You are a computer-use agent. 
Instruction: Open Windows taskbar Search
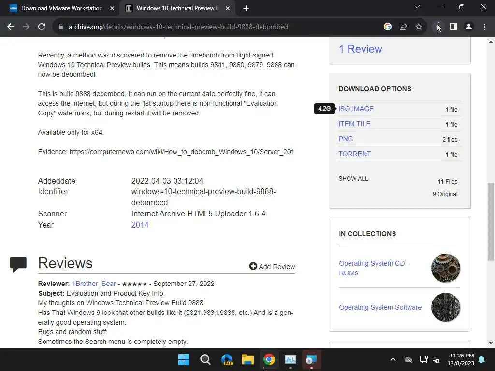coord(205,359)
